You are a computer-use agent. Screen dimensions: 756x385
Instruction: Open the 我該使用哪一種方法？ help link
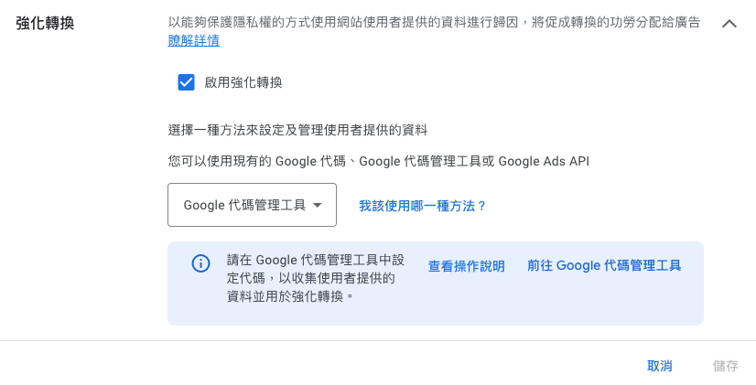[x=422, y=206]
